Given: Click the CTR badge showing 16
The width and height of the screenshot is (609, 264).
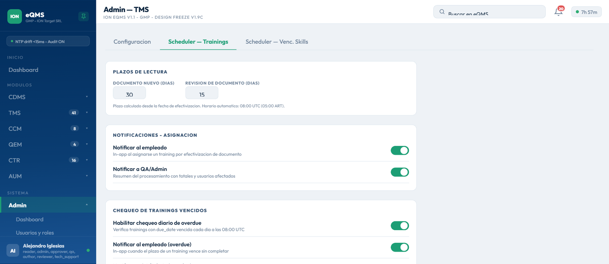Looking at the screenshot, I should [x=74, y=160].
